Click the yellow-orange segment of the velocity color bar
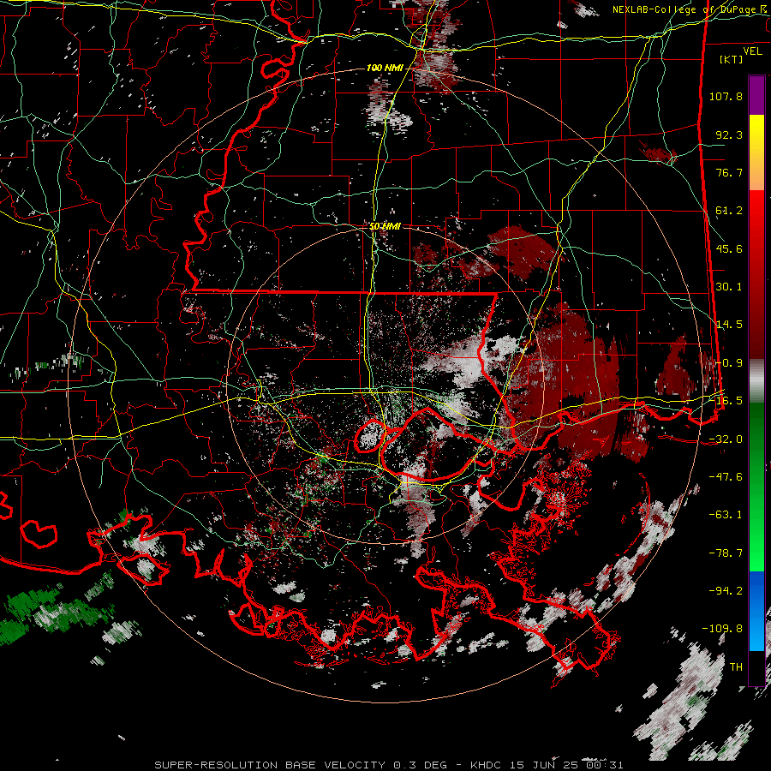The height and width of the screenshot is (771, 771). pos(756,152)
